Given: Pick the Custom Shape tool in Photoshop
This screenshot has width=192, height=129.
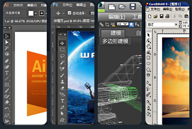Looking at the screenshot, I should (x=62, y=120).
